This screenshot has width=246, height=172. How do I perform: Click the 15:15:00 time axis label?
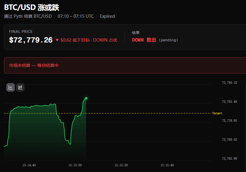(x=75, y=165)
